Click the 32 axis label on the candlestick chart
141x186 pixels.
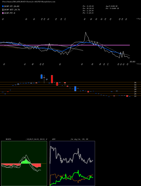coord(135,87)
